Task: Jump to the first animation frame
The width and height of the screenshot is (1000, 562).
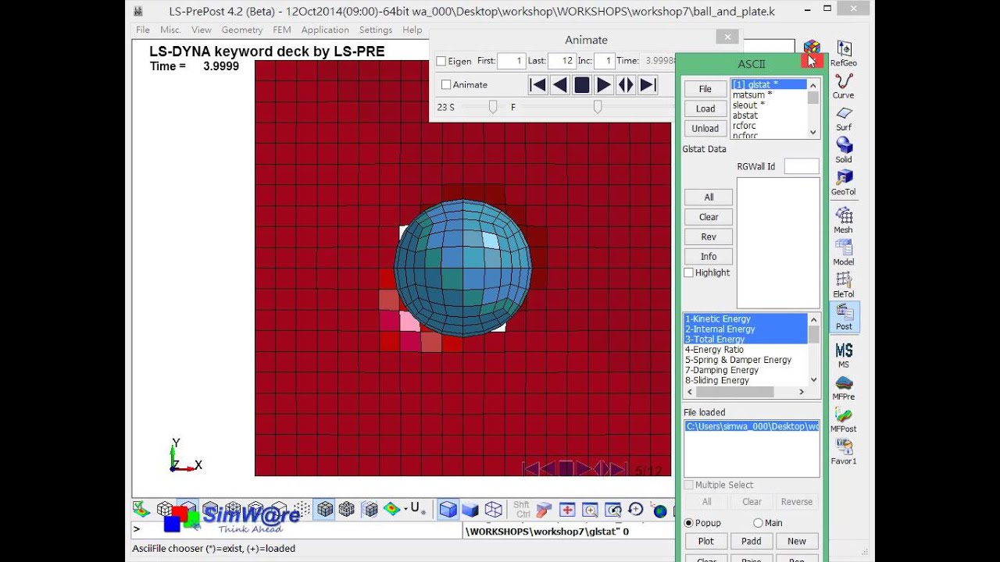Action: click(537, 85)
